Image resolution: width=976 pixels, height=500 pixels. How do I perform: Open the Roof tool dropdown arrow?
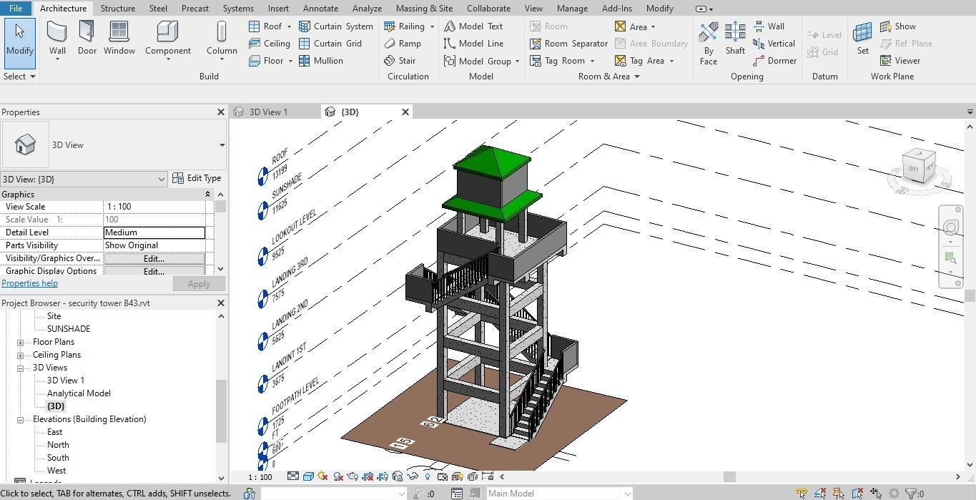pos(289,26)
